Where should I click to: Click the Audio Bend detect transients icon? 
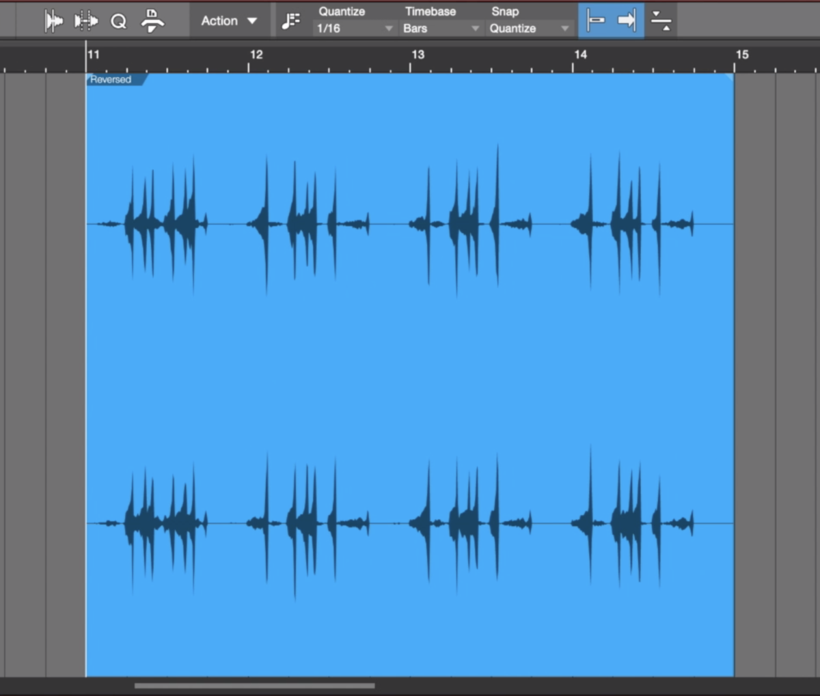[53, 21]
